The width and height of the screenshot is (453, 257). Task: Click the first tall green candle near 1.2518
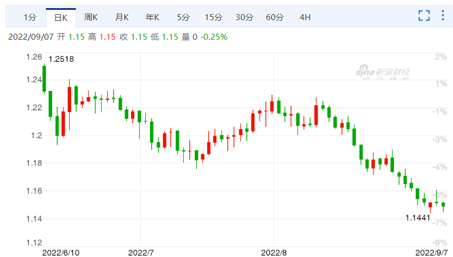tap(44, 79)
